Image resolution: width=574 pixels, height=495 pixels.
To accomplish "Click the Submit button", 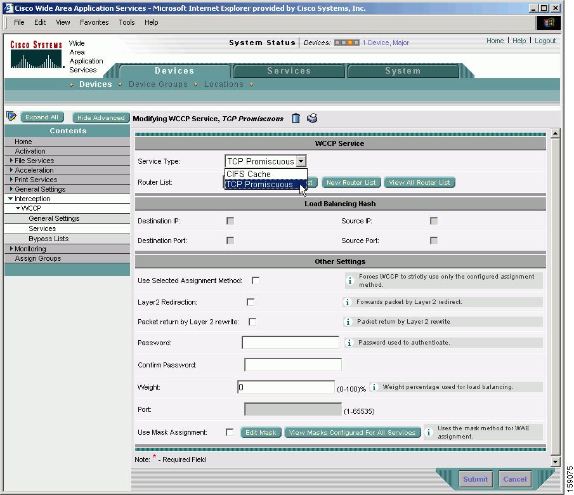I will coord(476,479).
